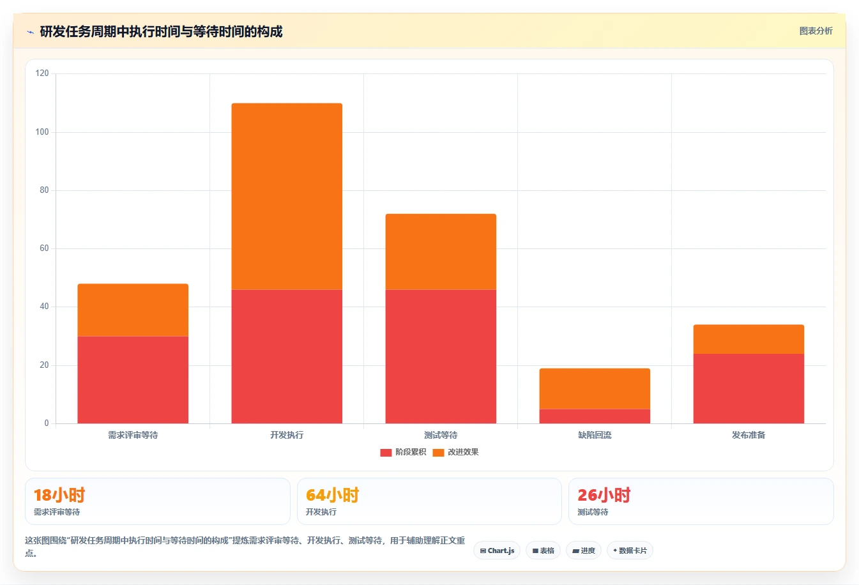859x585 pixels.
Task: Select the 进度 tag chip
Action: (x=584, y=551)
